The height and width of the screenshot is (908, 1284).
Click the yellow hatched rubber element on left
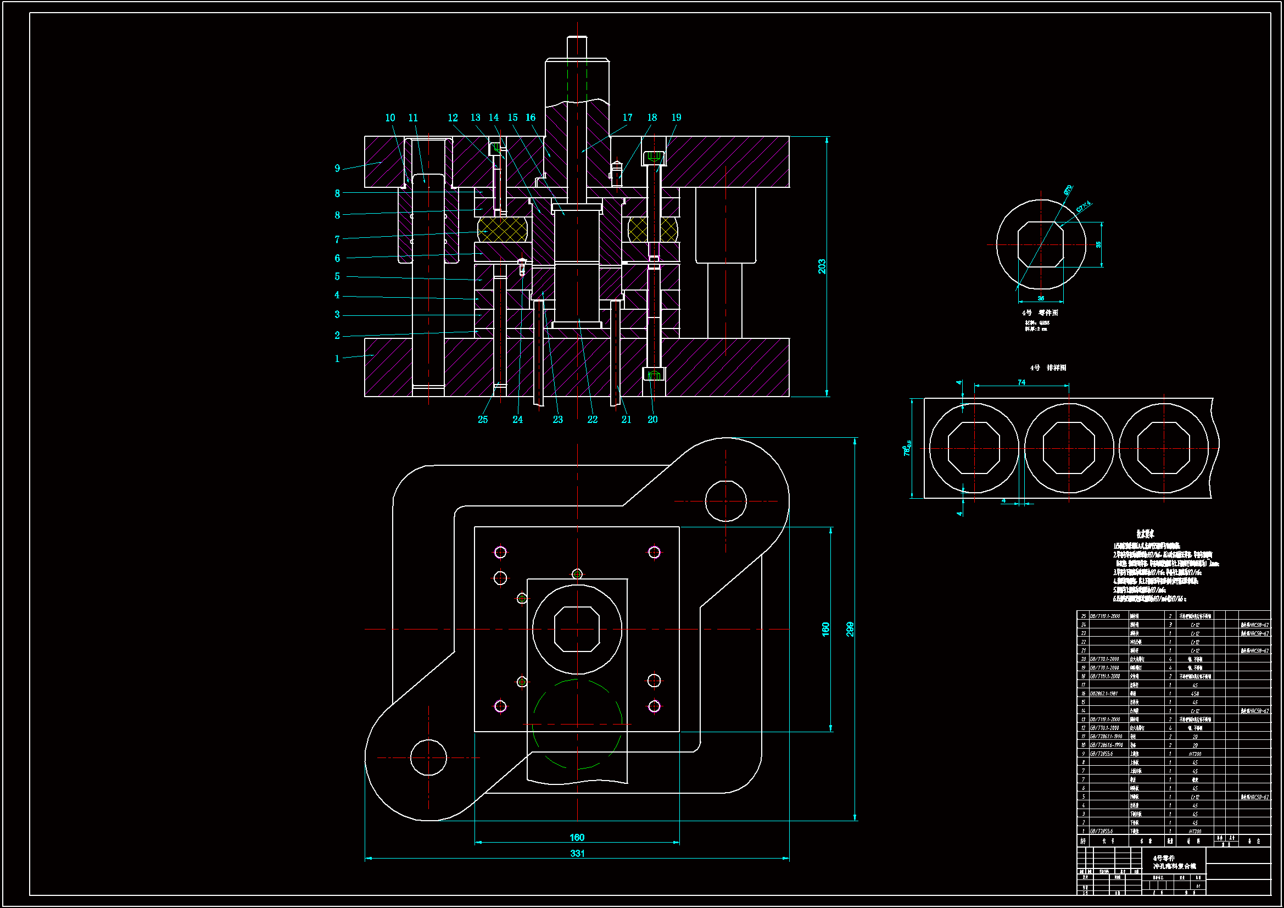tap(502, 230)
